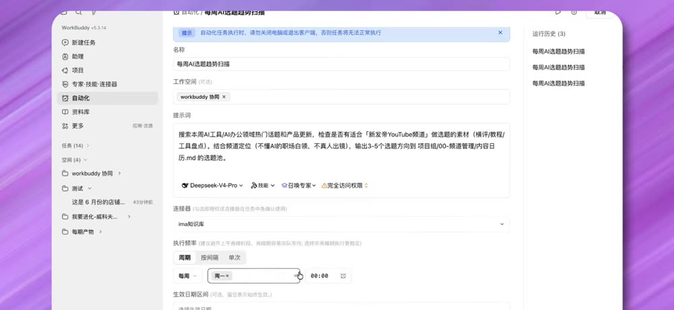The image size is (674, 310).
Task: Click the Deepseek model logo icon
Action: click(185, 186)
